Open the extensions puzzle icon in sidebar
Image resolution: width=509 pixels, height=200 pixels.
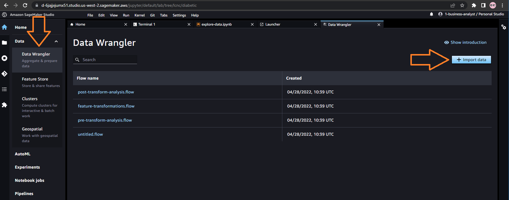tap(4, 105)
